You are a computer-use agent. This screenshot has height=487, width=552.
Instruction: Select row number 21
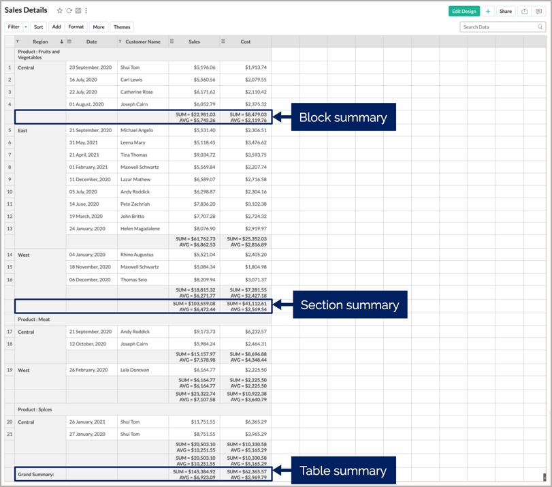coord(10,434)
